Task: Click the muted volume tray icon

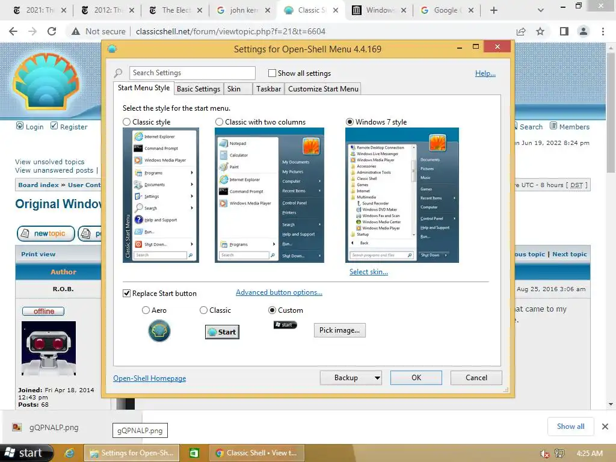Action: point(544,454)
